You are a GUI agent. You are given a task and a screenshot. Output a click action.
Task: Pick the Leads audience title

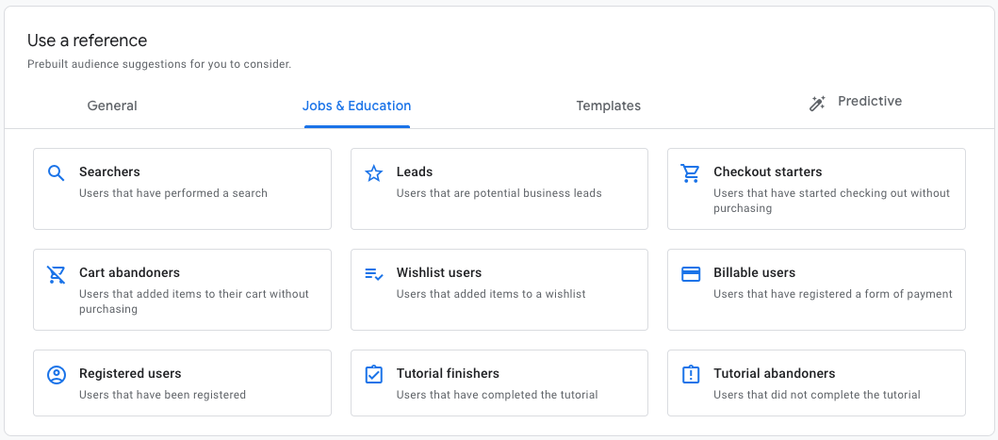point(415,171)
